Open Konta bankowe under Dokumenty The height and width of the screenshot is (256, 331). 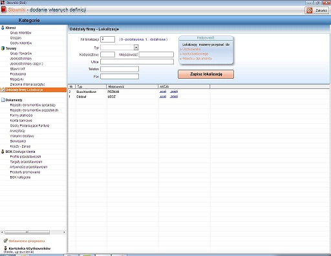coord(21,121)
